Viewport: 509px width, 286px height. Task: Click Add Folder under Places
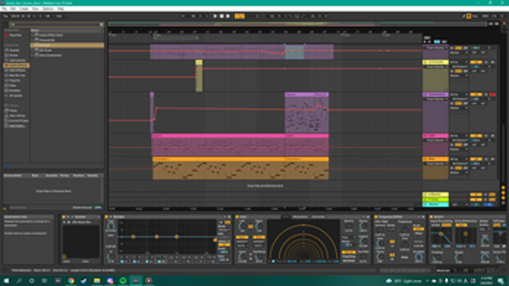click(16, 126)
